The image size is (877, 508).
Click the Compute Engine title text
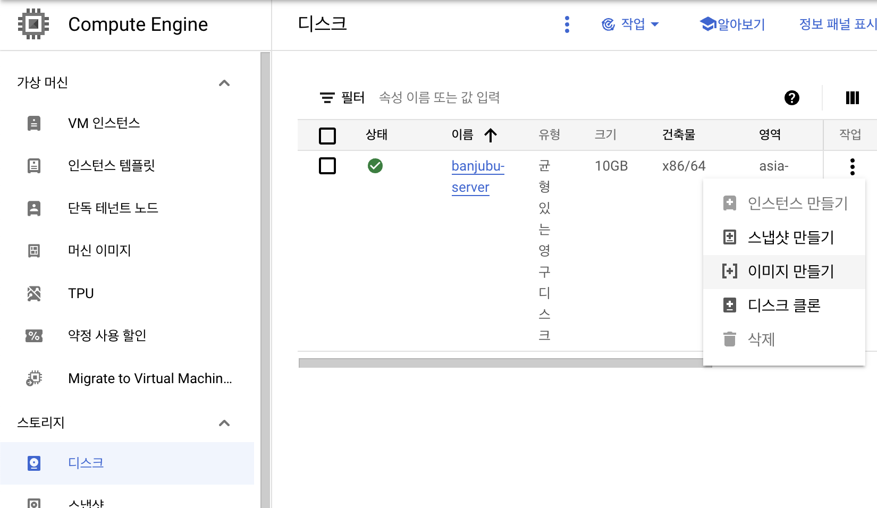click(x=138, y=24)
